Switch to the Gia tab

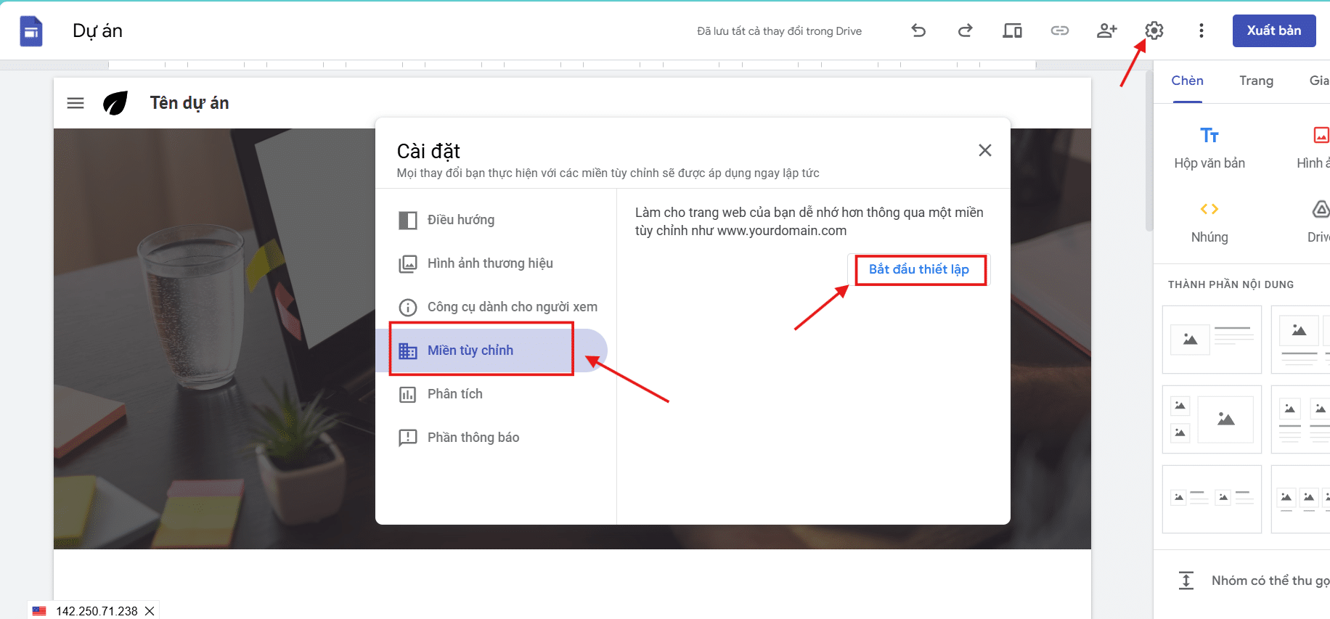coord(1319,81)
